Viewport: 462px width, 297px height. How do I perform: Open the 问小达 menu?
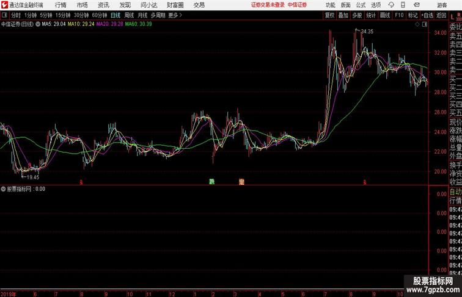[x=148, y=5]
